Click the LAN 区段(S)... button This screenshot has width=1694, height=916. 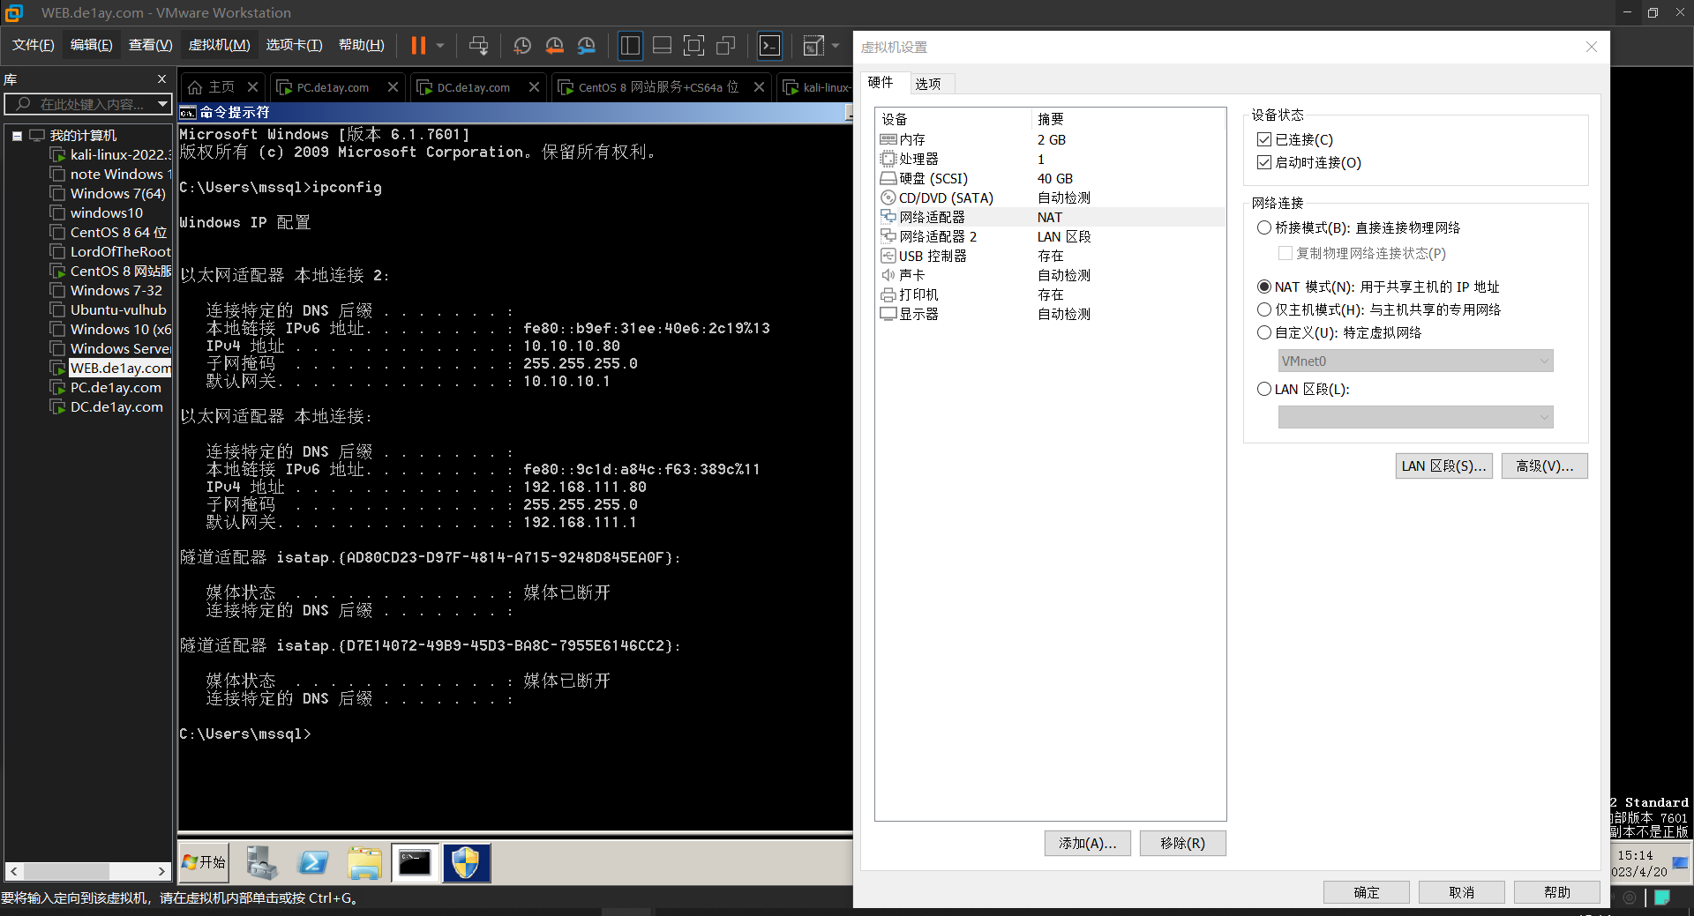pyautogui.click(x=1443, y=465)
